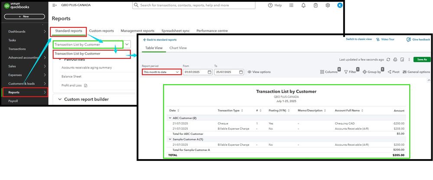Refresh the report with the refresh icon
The image size is (433, 180).
pyautogui.click(x=388, y=59)
